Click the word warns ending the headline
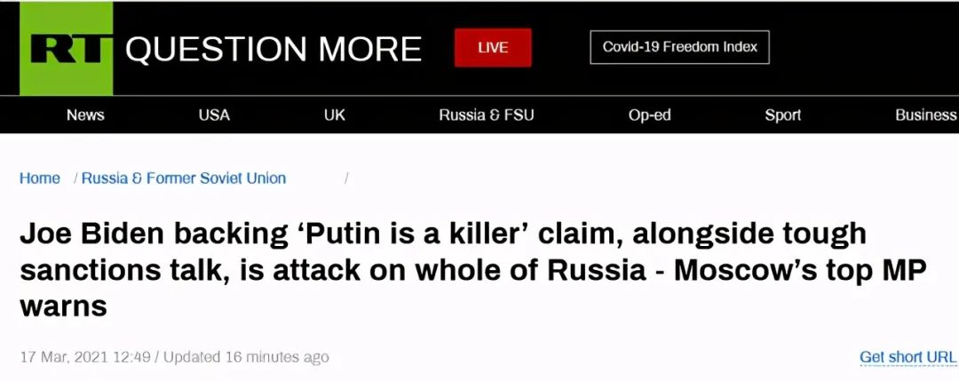Screen dimensions: 959x381 tap(64, 306)
